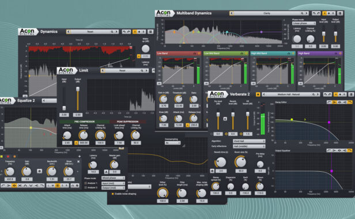Open Phase mode dropdown in Equalize 2

[x=113, y=178]
